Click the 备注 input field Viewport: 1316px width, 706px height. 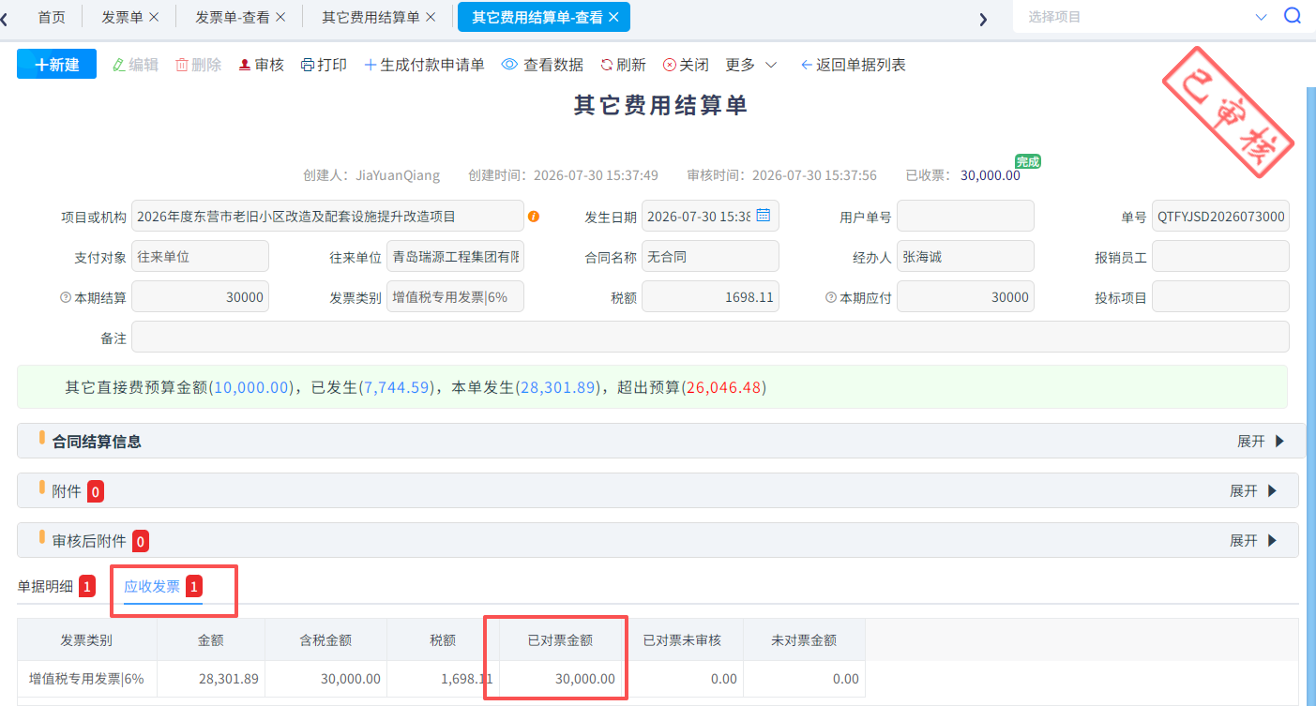(x=710, y=338)
